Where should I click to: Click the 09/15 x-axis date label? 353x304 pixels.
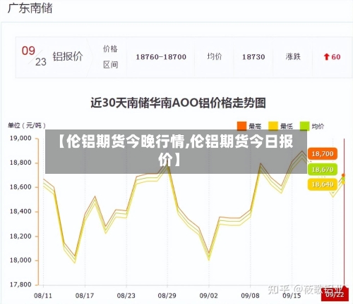[x=292, y=296]
